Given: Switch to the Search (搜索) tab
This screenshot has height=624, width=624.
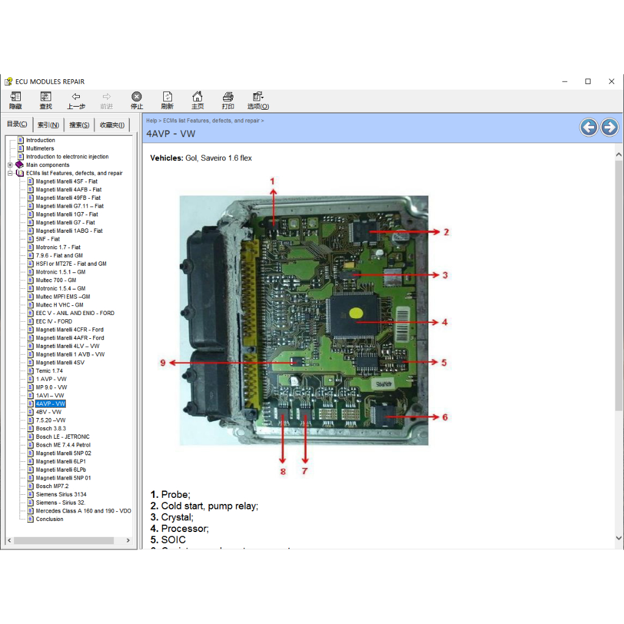Looking at the screenshot, I should coord(79,125).
